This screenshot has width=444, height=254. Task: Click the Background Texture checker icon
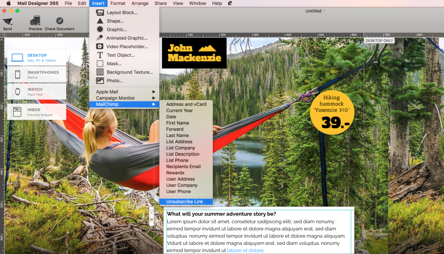click(100, 72)
